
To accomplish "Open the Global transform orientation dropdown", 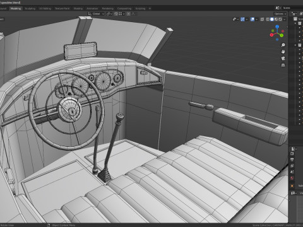I will pos(96,14).
